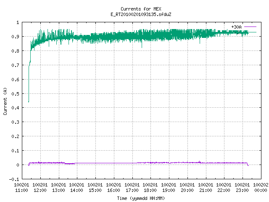
Task: Click the x-axis tick label '100201 15:00'
Action: [95, 188]
